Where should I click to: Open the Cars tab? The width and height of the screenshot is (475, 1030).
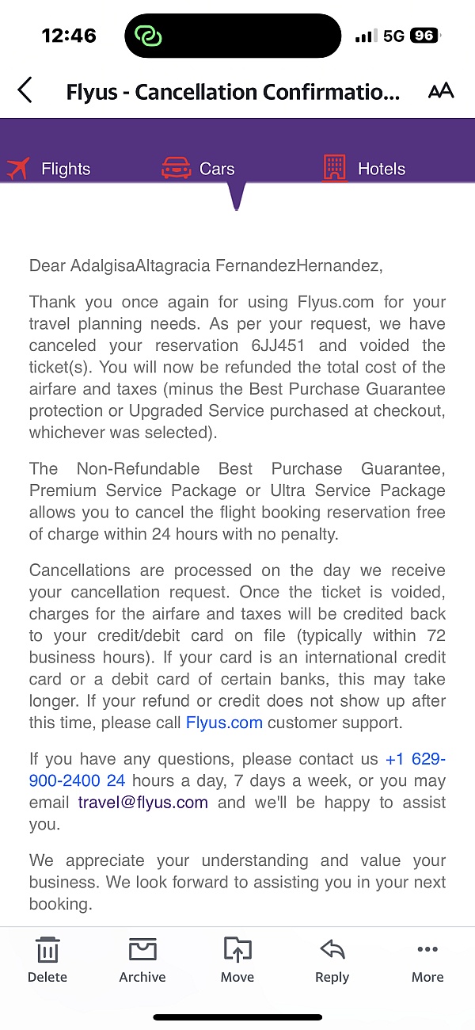pos(215,168)
